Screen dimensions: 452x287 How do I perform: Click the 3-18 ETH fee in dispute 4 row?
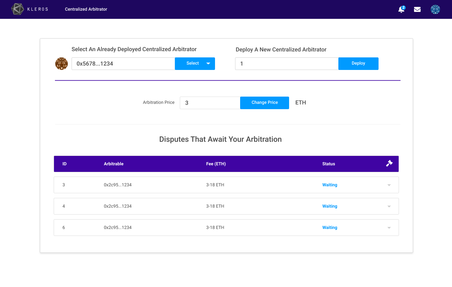pyautogui.click(x=215, y=206)
